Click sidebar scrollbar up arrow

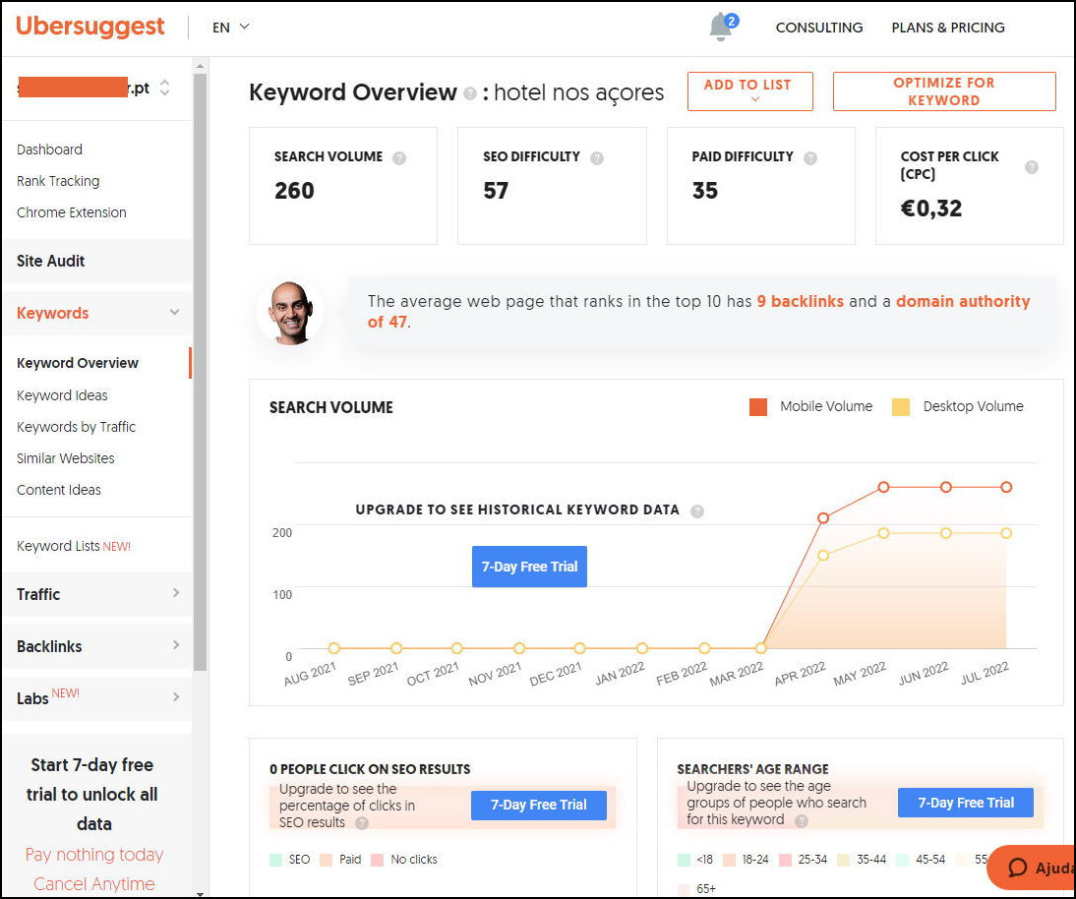201,67
